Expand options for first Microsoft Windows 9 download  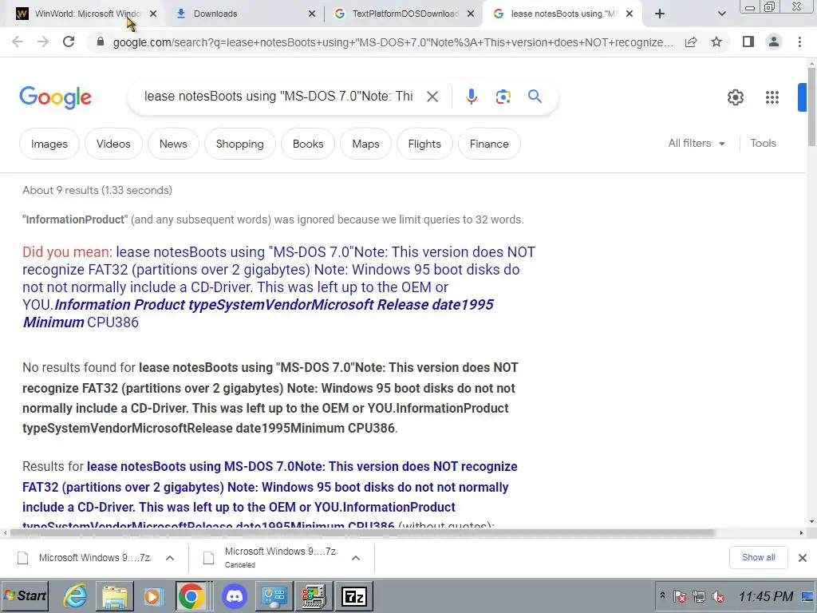point(170,558)
